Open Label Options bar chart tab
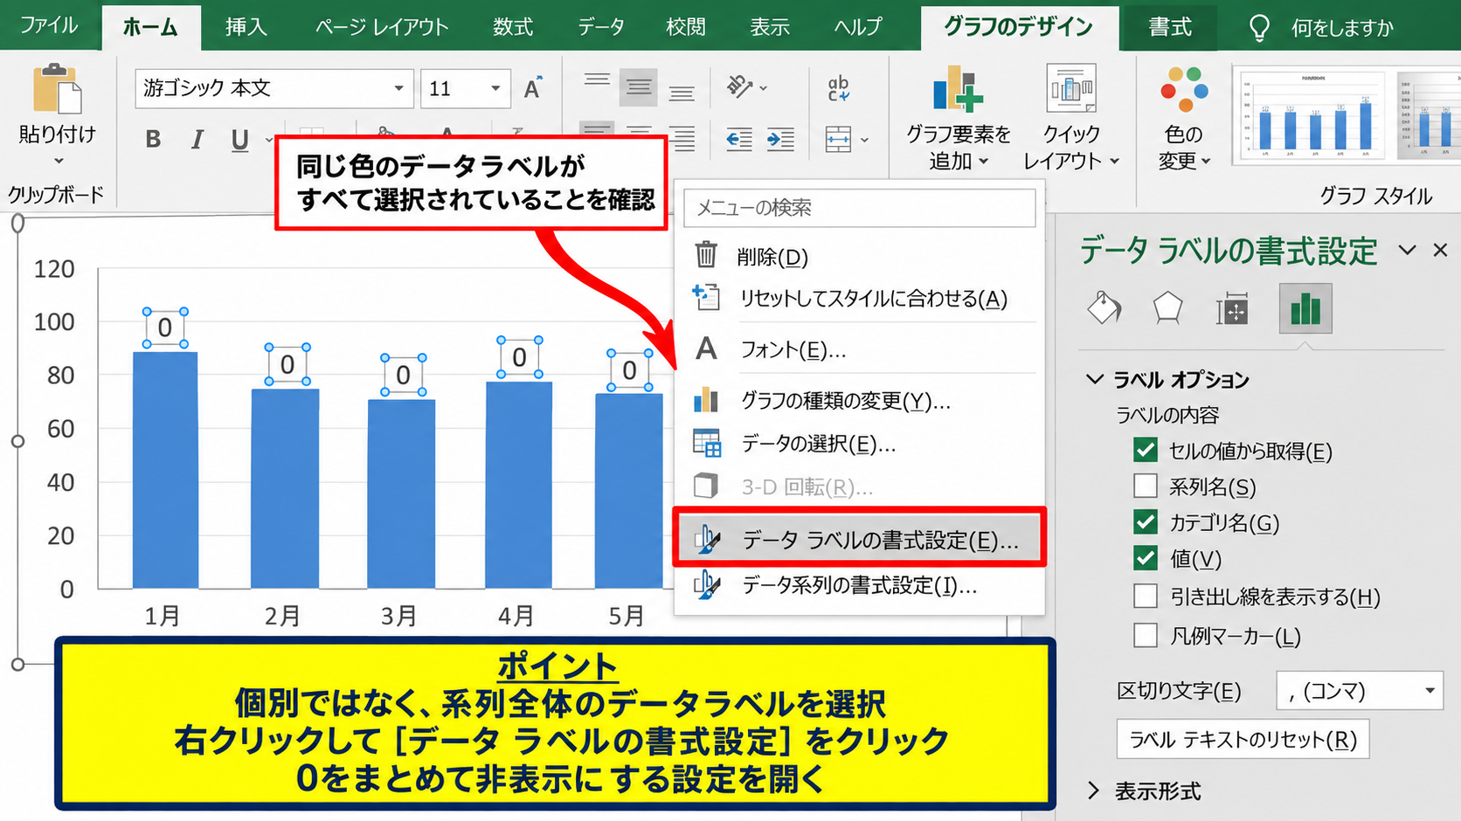The height and width of the screenshot is (821, 1461). pyautogui.click(x=1305, y=308)
